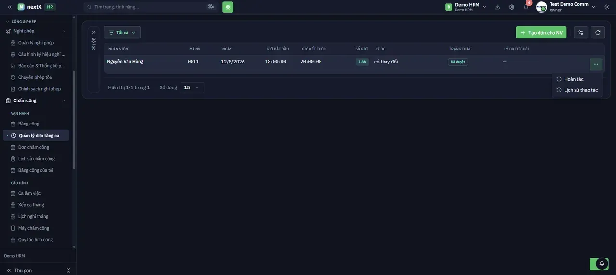This screenshot has height=275, width=616.
Task: Click the reason text có thay đổi
Action: point(386,62)
